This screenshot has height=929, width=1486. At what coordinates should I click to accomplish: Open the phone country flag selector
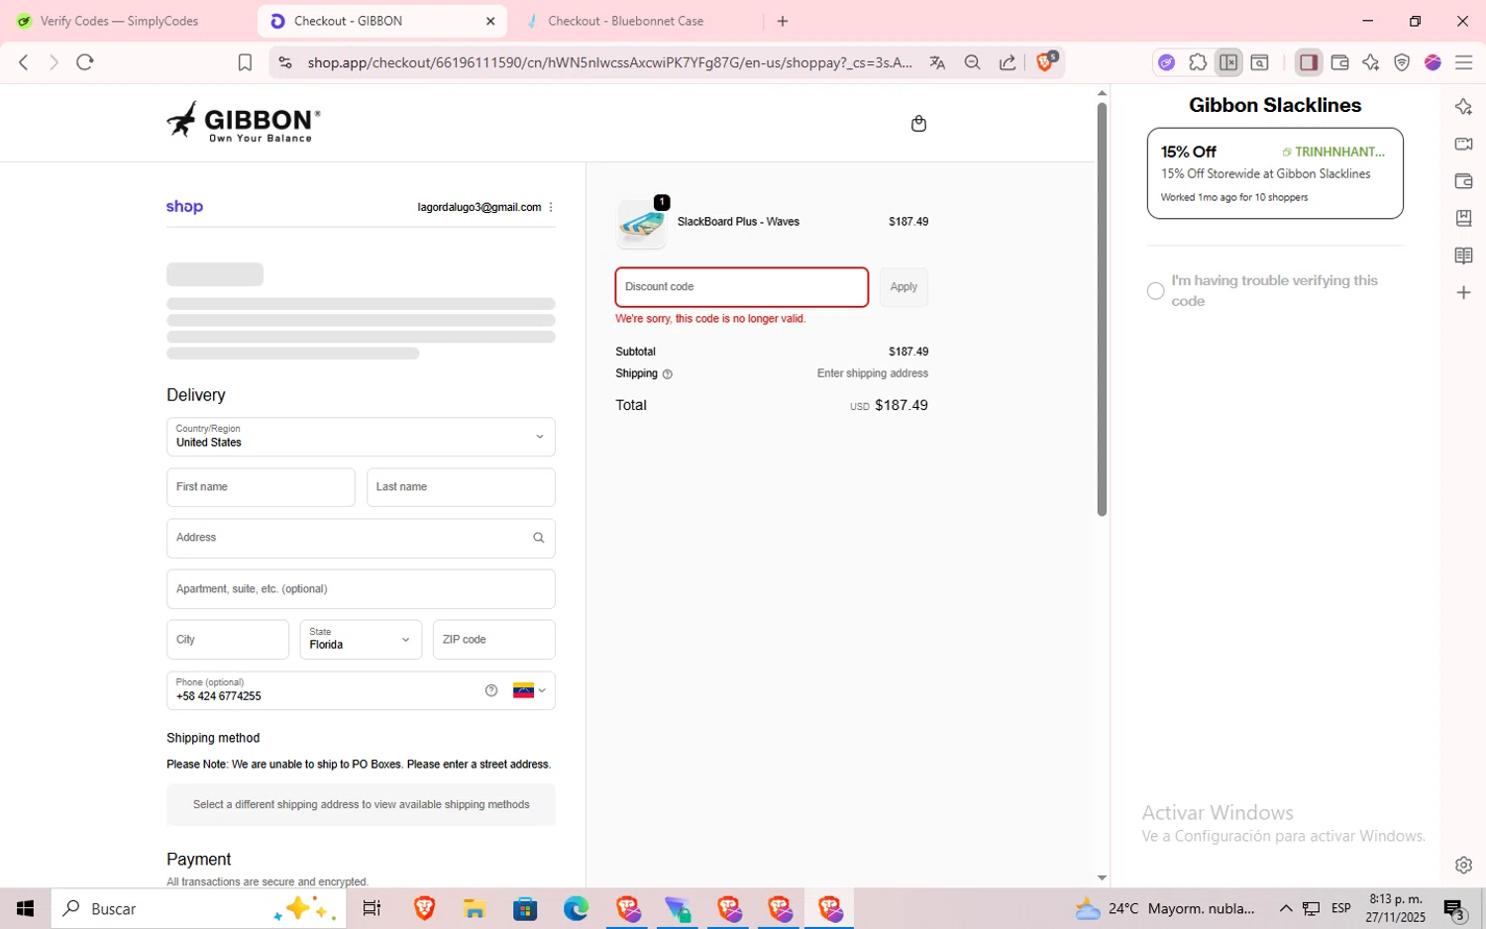pyautogui.click(x=529, y=690)
